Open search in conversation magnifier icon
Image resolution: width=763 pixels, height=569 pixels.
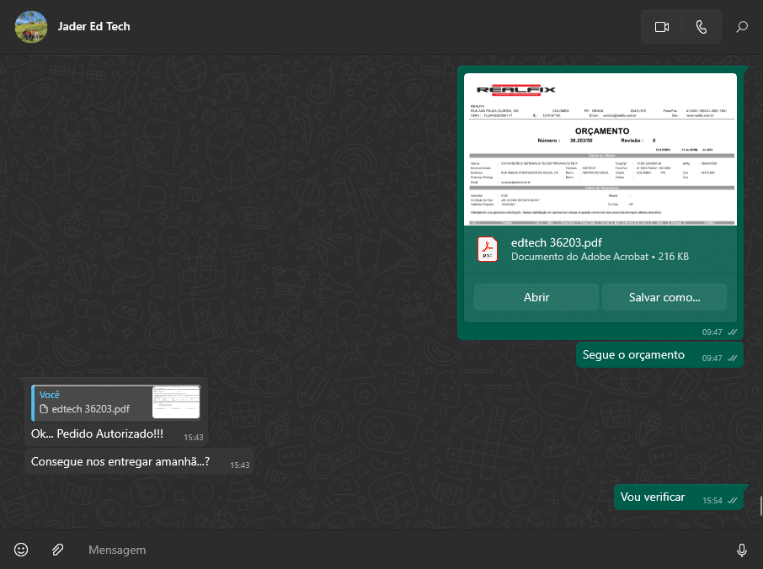742,27
